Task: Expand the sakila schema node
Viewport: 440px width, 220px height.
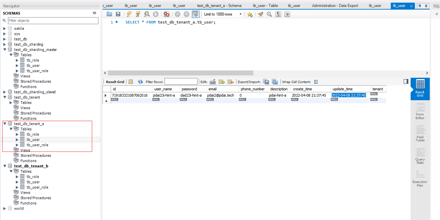Action: point(5,28)
